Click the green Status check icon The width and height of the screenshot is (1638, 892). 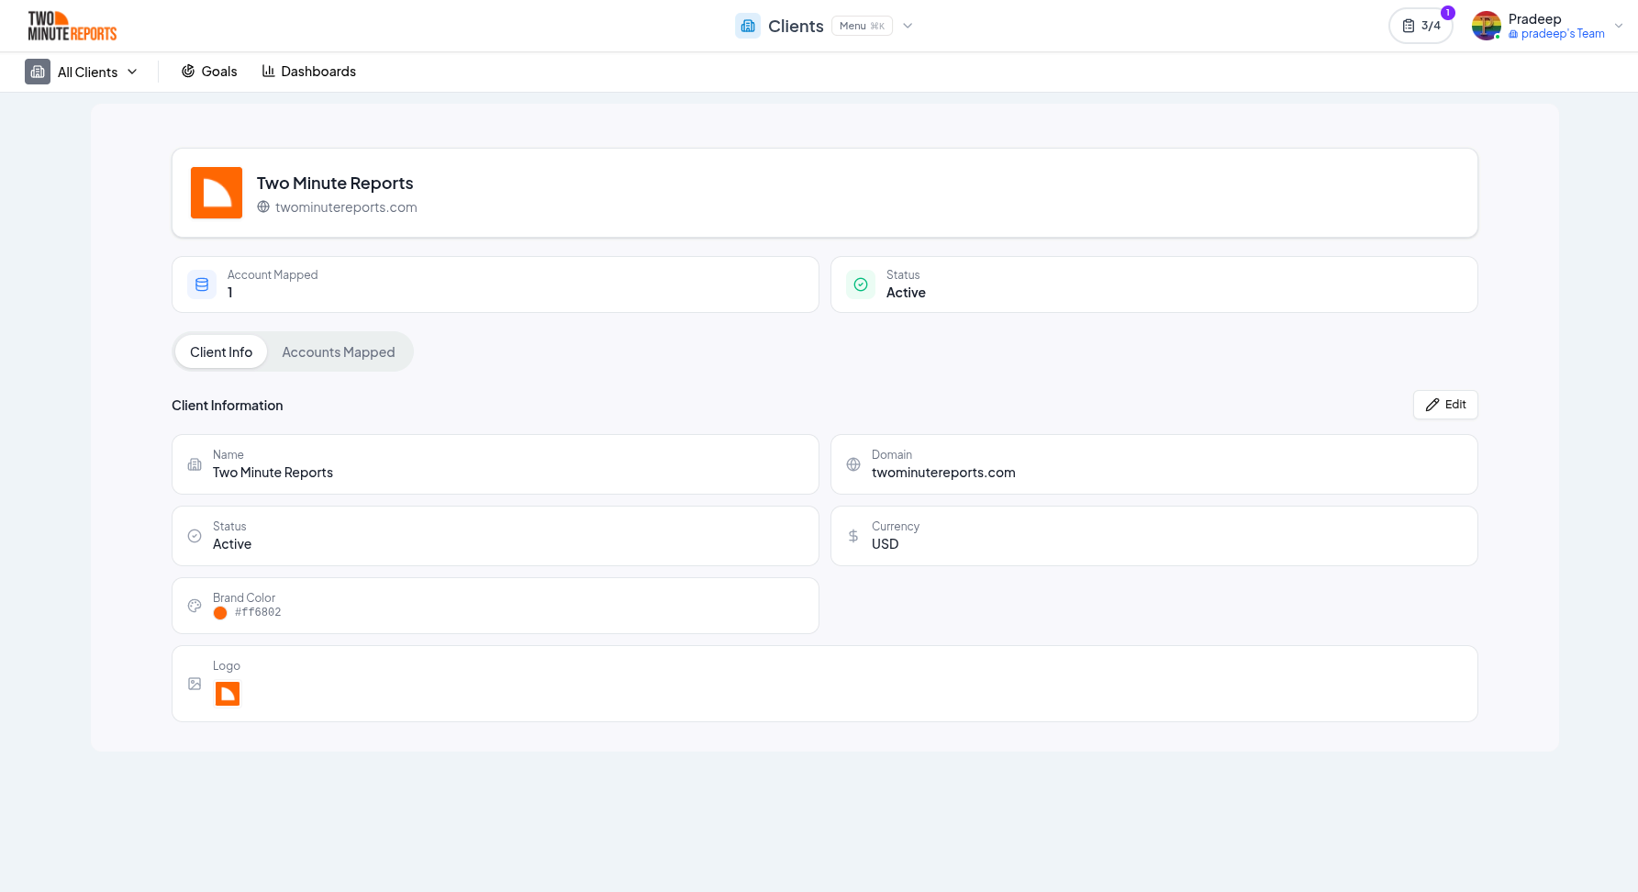pos(860,284)
